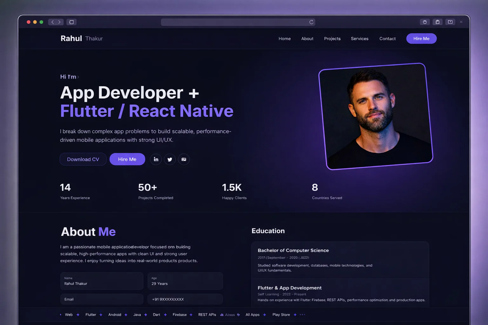Image resolution: width=488 pixels, height=325 pixels.
Task: Focus the browser address bar
Action: (x=235, y=22)
